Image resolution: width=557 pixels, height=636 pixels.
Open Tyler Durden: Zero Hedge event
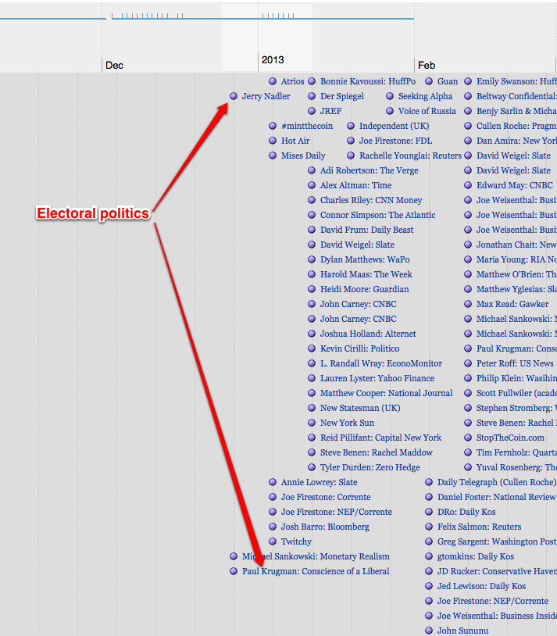click(370, 468)
